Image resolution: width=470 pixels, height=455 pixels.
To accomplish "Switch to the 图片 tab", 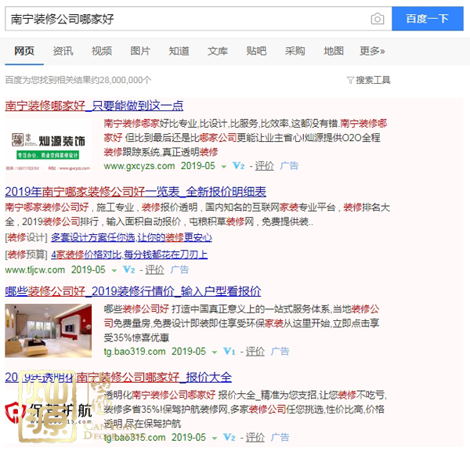I will [x=140, y=51].
